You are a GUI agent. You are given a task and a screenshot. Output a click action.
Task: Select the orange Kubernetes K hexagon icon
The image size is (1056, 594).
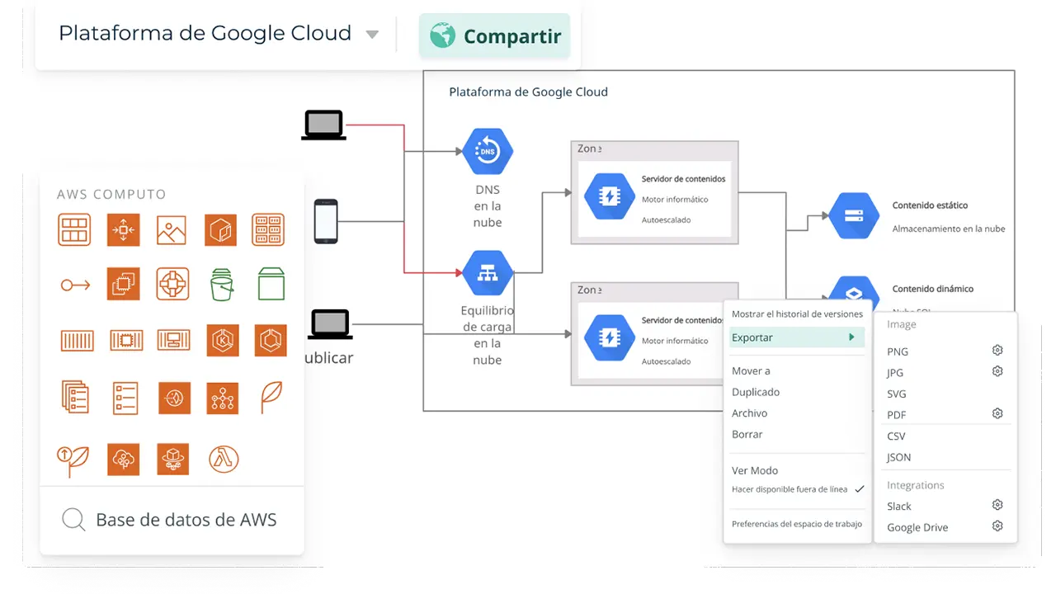point(223,339)
